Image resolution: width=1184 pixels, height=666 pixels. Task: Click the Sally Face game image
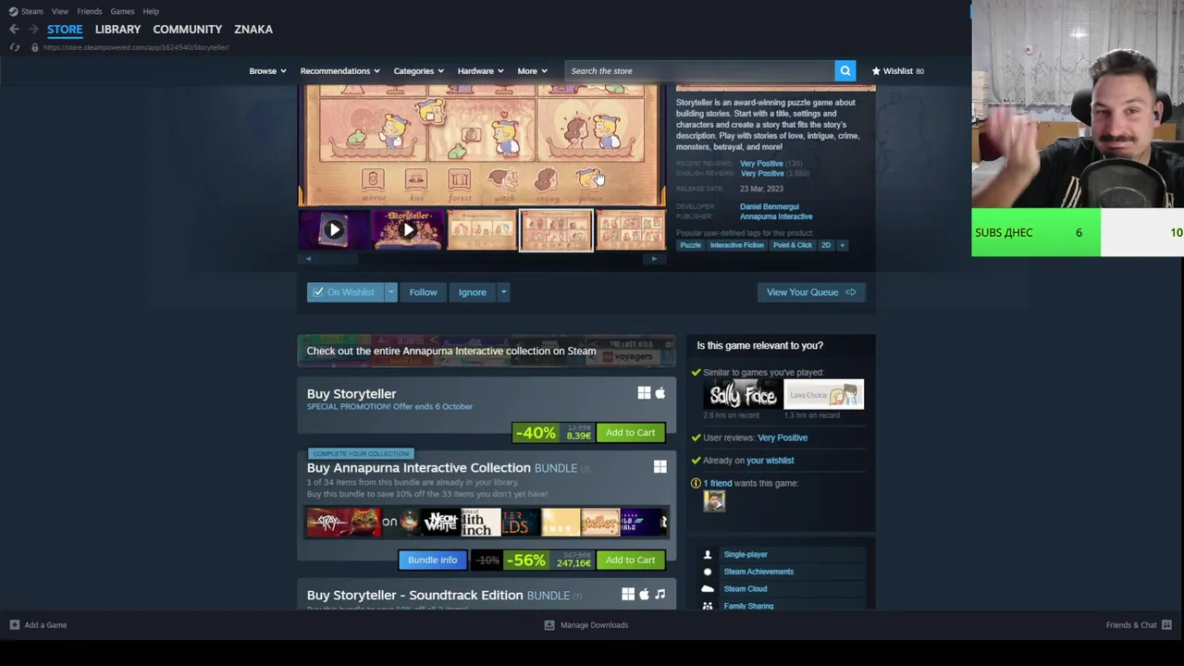pyautogui.click(x=743, y=395)
